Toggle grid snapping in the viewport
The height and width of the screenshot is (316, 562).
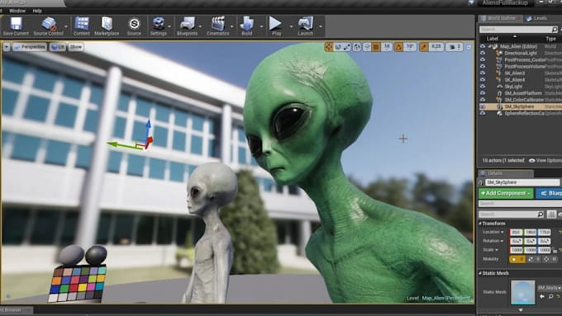(x=376, y=47)
